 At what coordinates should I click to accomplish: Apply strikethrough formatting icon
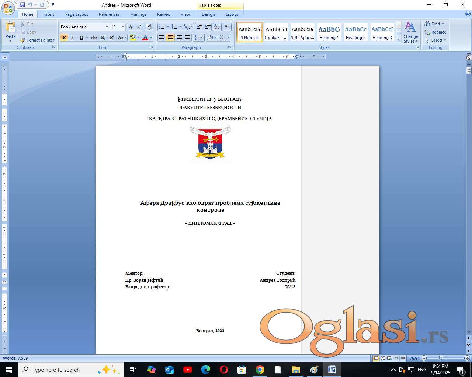point(94,38)
